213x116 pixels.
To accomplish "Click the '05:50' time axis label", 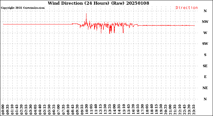I will [x=49, y=110].
